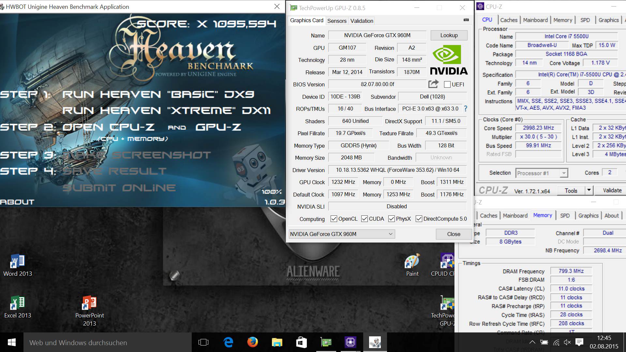The width and height of the screenshot is (626, 352).
Task: Click the NVIDIA logo in GPU-Z
Action: coord(449,60)
